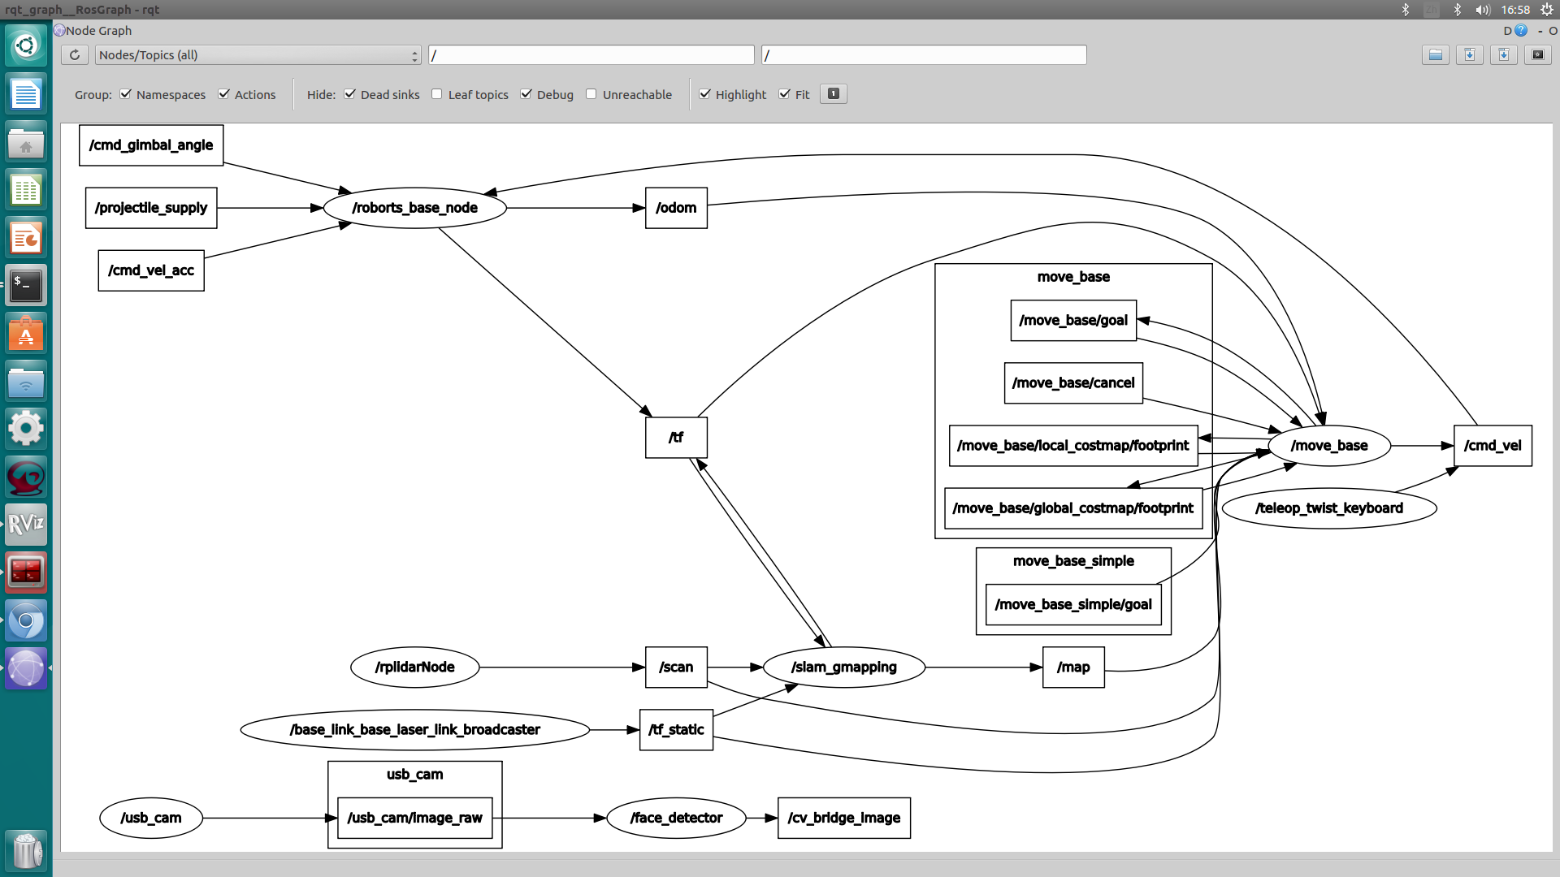Click the namespace filter text field

pos(591,55)
